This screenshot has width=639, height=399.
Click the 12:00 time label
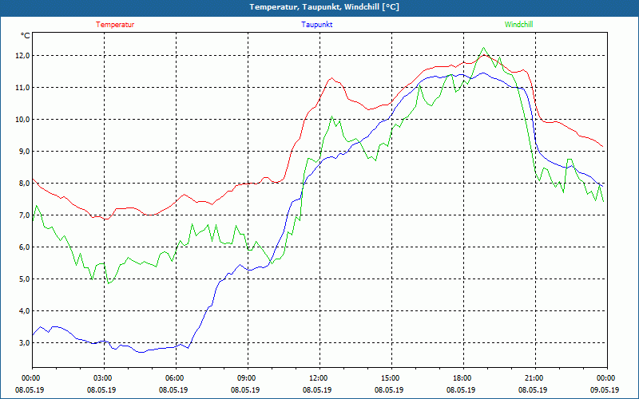317,378
